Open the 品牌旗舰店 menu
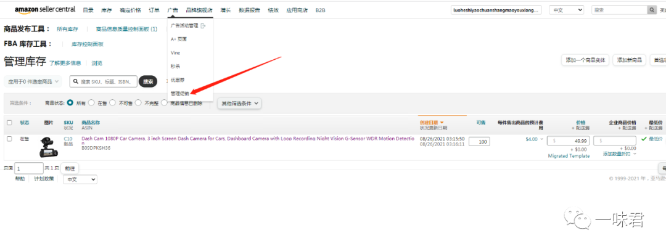 [199, 10]
